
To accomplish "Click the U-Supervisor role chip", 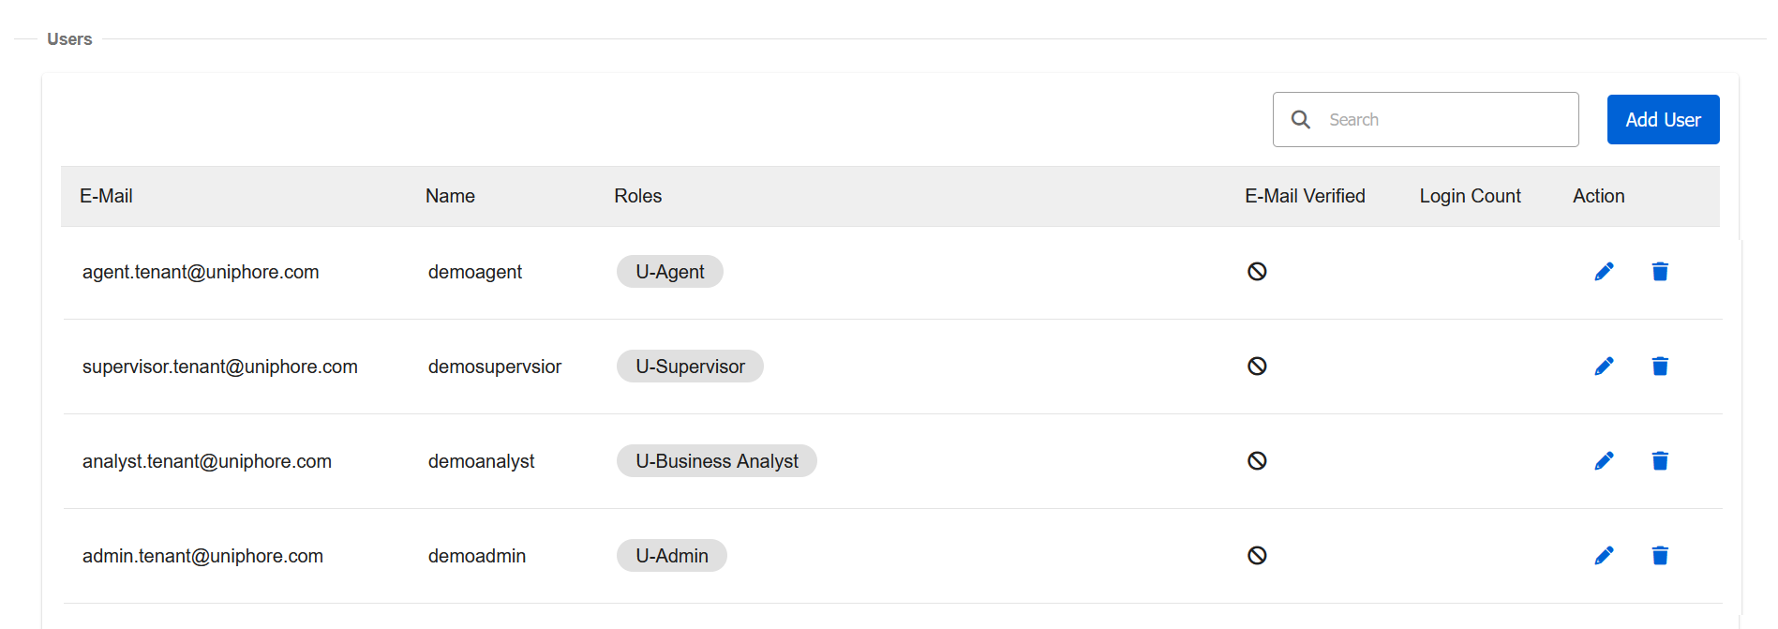I will (x=690, y=367).
